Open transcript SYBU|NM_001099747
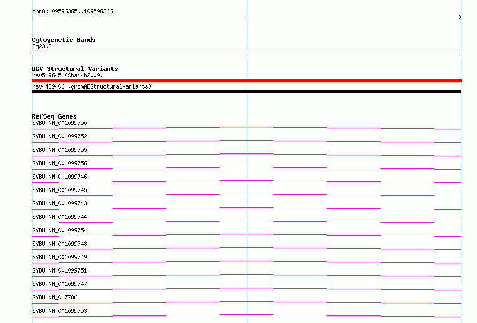This screenshot has width=477, height=323. tap(59, 284)
